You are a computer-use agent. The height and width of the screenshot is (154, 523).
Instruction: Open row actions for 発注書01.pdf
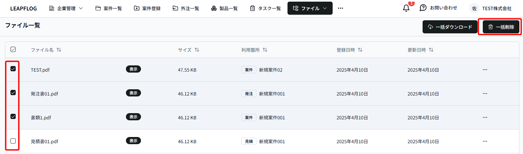coord(485,94)
